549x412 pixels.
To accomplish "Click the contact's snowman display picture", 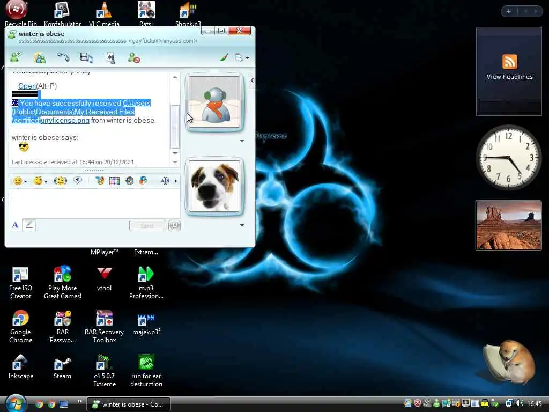I will (x=214, y=102).
